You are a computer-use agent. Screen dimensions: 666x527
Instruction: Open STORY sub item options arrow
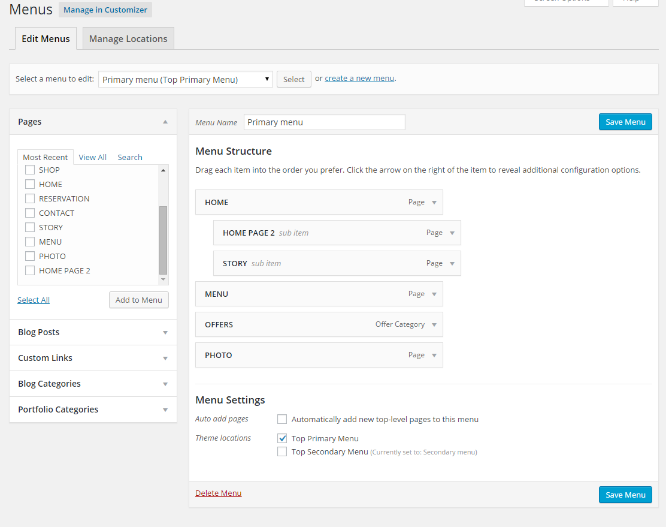[x=452, y=264]
